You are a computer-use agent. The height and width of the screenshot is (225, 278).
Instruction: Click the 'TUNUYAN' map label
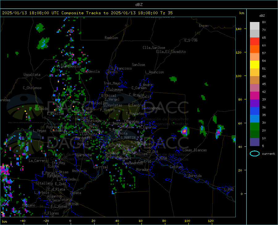pos(72,204)
